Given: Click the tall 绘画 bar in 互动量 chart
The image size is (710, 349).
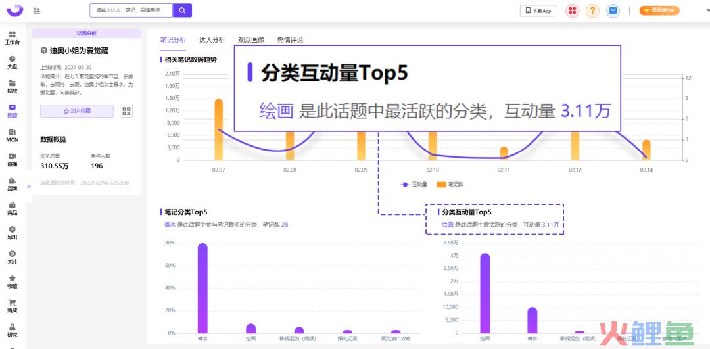Looking at the screenshot, I should pos(485,293).
